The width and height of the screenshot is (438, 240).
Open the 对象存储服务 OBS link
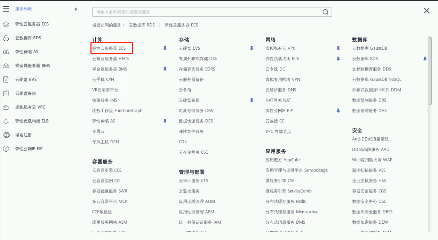pyautogui.click(x=196, y=111)
